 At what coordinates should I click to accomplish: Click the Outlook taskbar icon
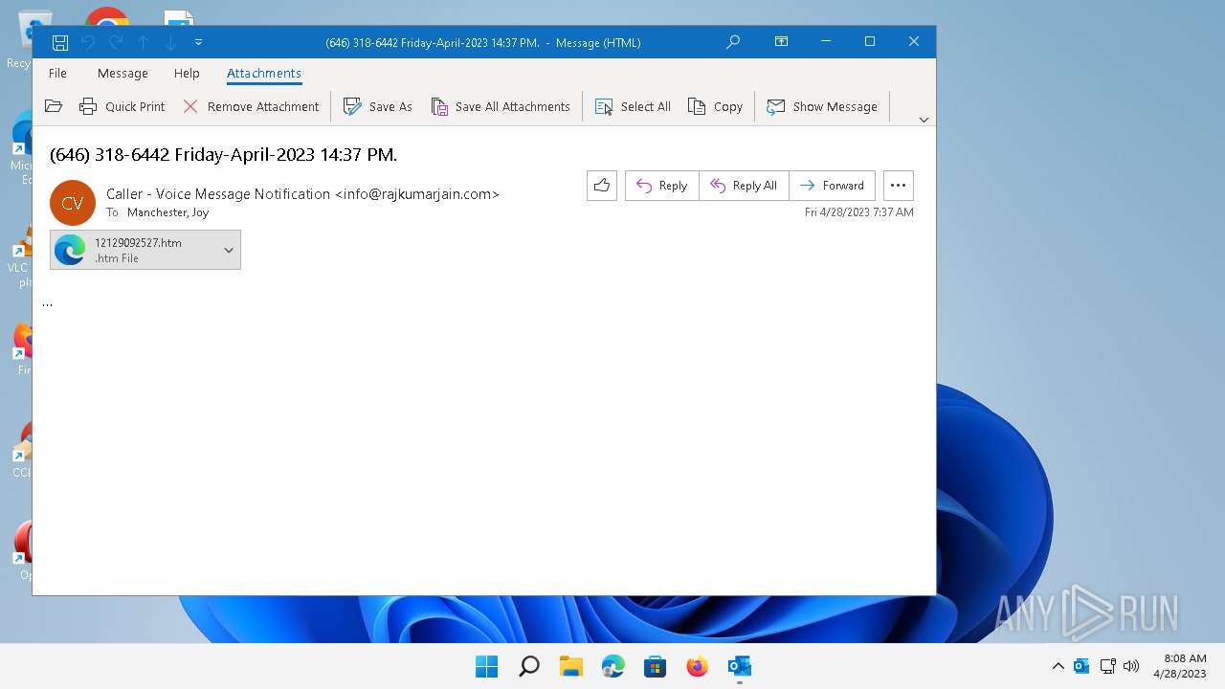[739, 666]
